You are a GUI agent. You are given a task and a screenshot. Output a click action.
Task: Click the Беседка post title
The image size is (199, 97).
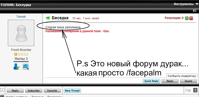coord(60,18)
